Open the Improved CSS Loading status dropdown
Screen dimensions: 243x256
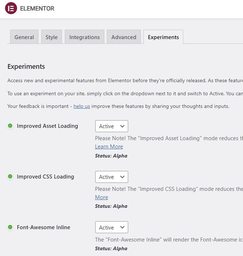[x=111, y=177]
